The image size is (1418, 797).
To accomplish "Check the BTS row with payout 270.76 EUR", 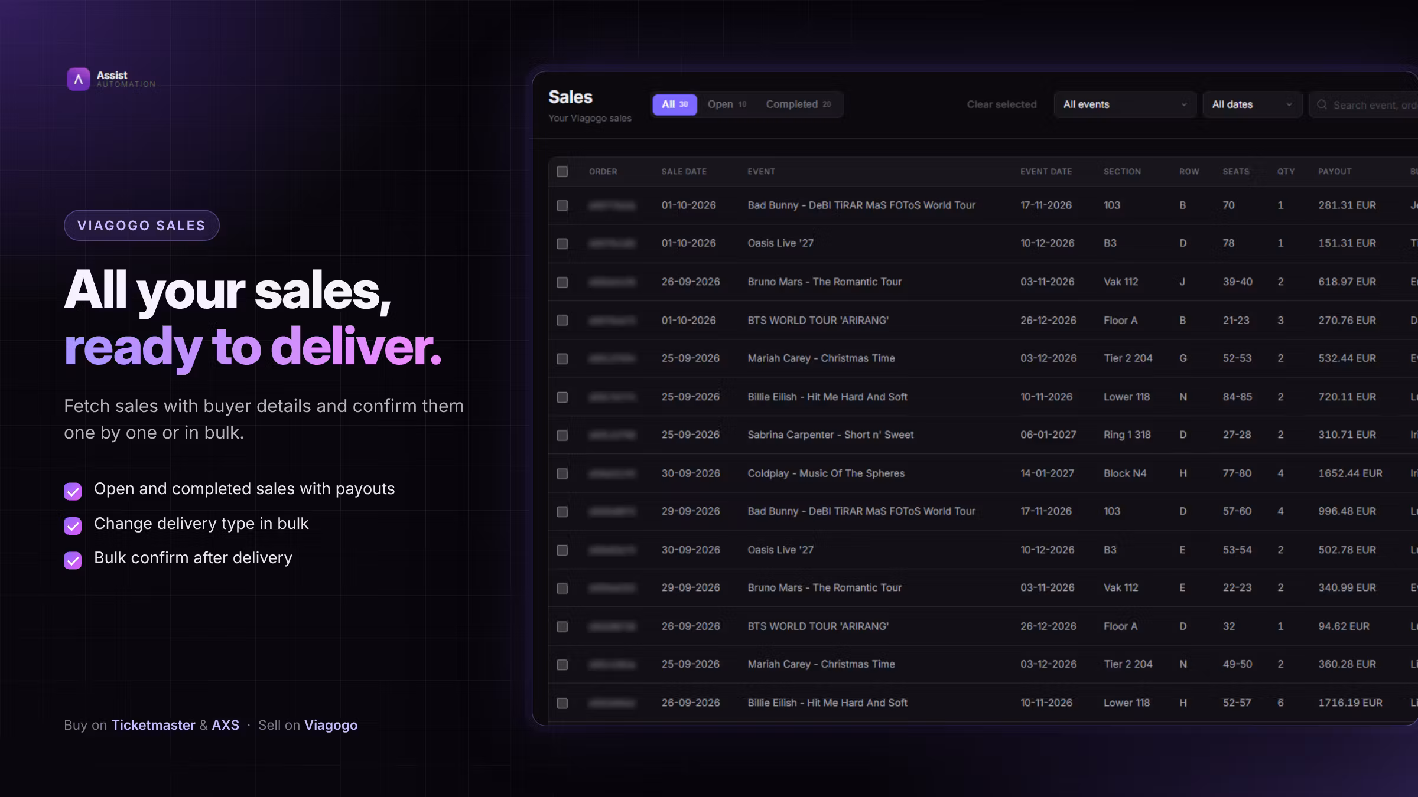I will 562,320.
